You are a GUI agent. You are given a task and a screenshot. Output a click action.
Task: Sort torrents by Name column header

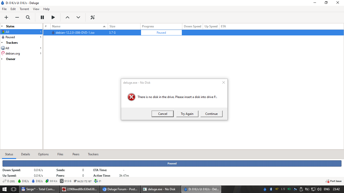(x=79, y=26)
